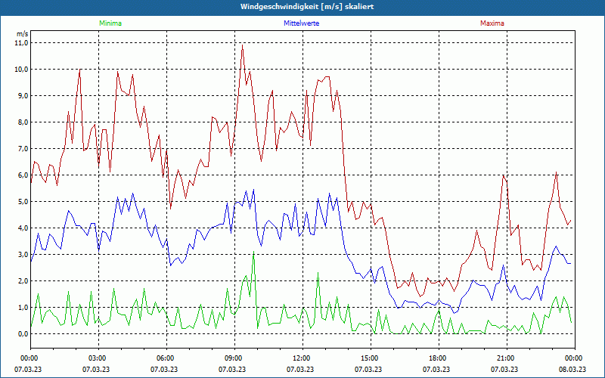
Task: Click the red Maxima legend label
Action: [492, 23]
